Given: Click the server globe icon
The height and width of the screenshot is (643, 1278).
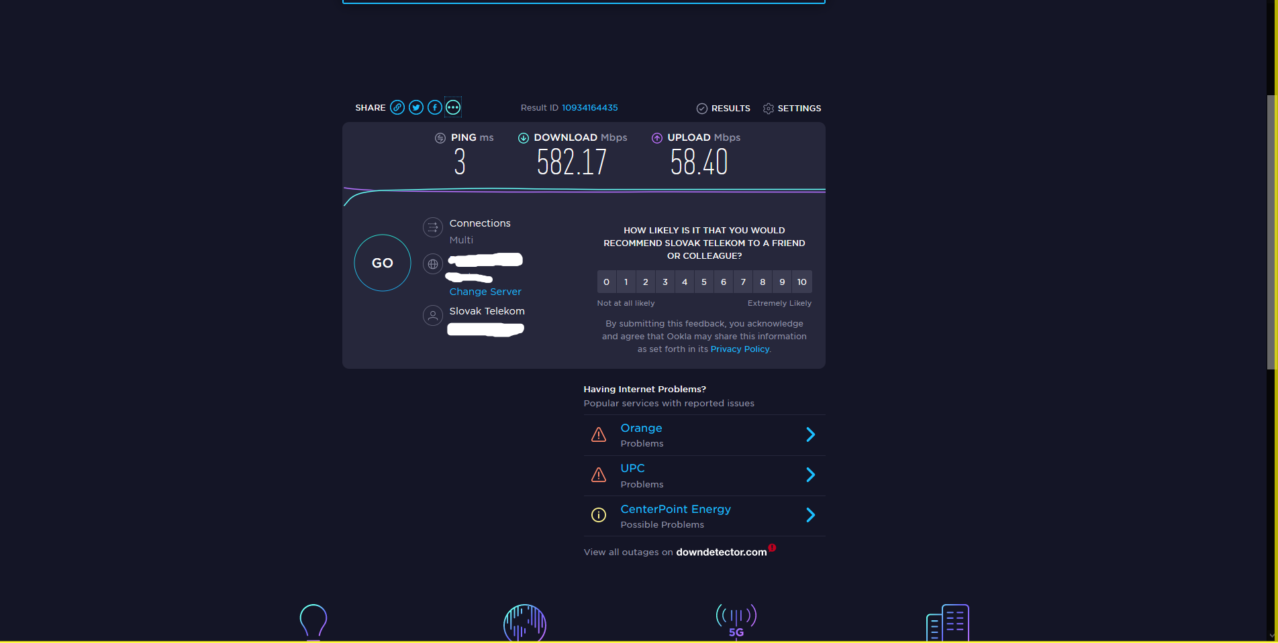Looking at the screenshot, I should (x=433, y=264).
